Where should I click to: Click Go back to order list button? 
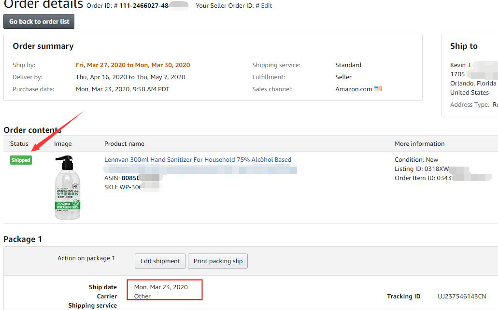point(39,22)
